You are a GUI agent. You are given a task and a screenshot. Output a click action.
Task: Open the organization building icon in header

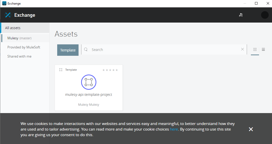pyautogui.click(x=241, y=15)
